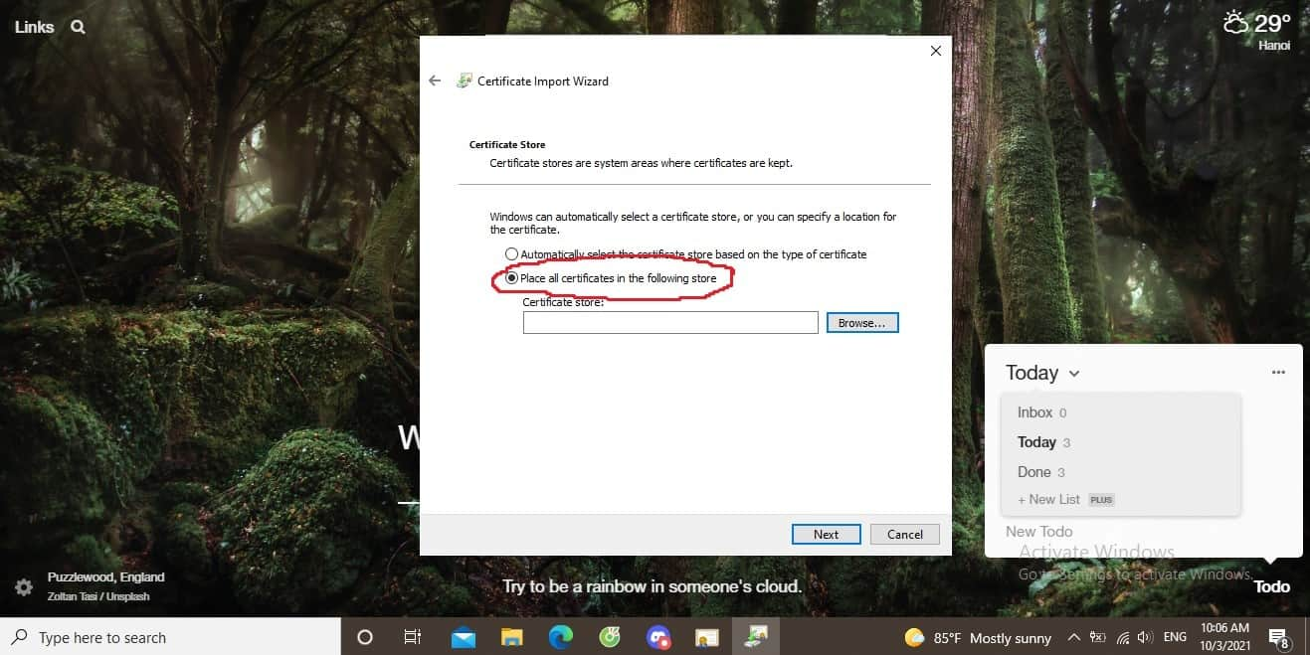Click the Browse... button

click(862, 323)
